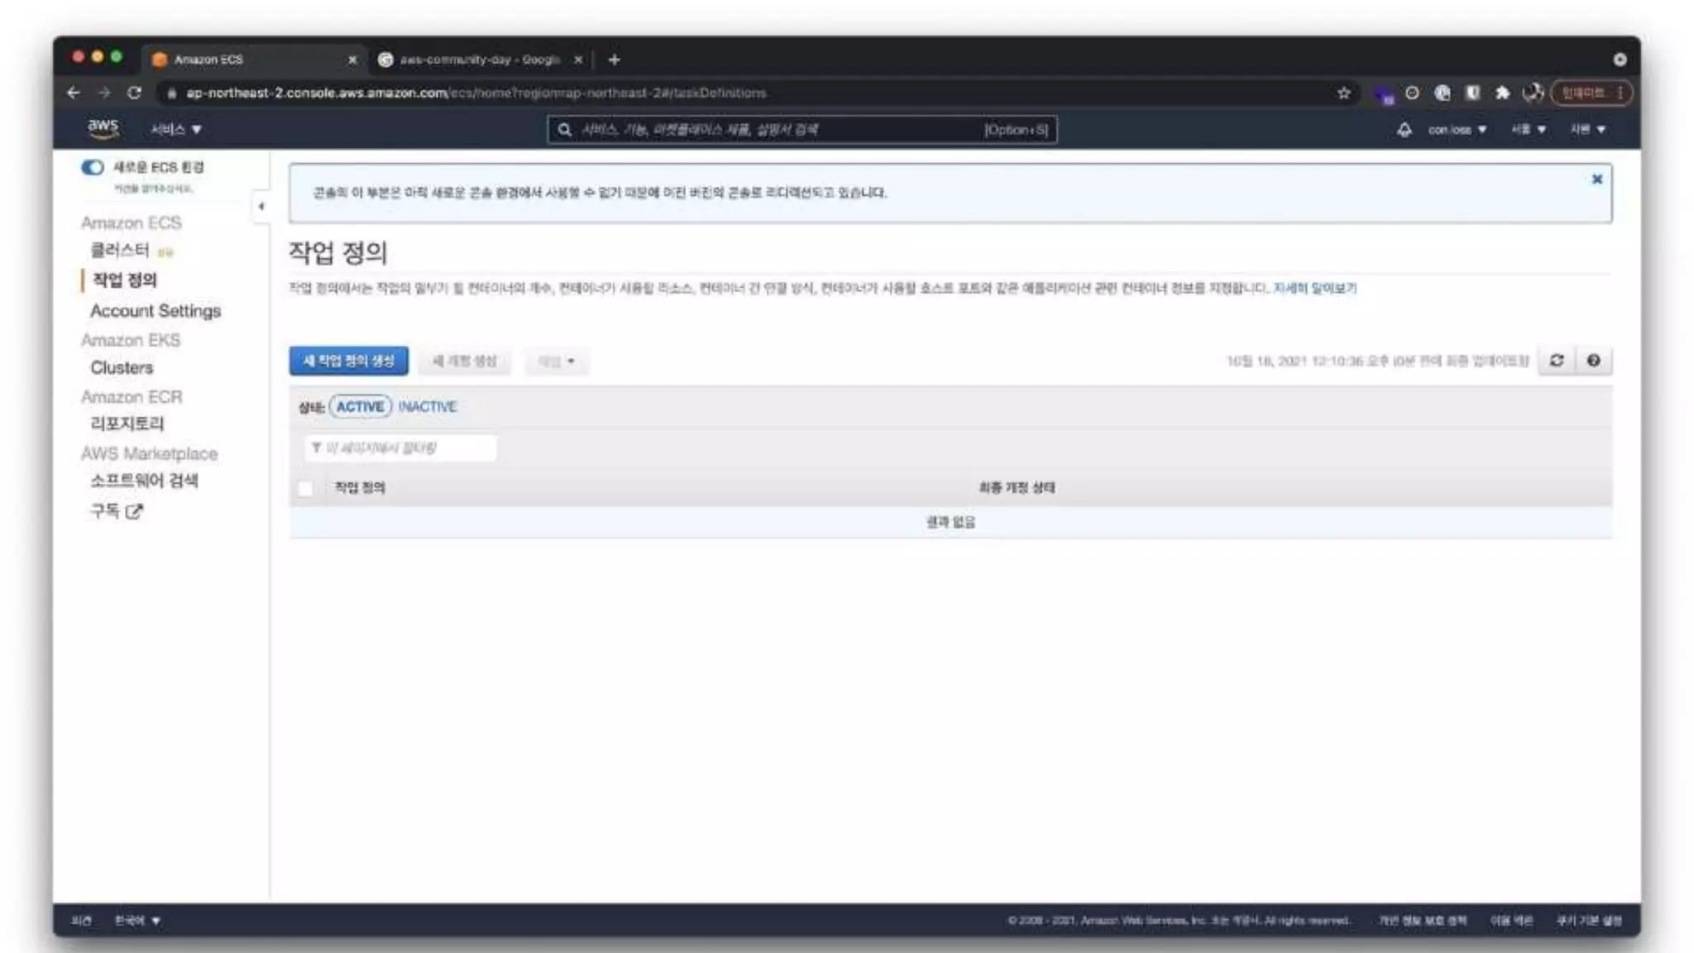Screen dimensions: 1694x953
Task: Dismiss the info banner with X
Action: 1596,180
